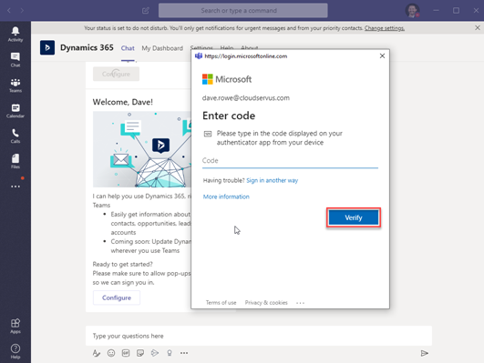
Task: Open the Activity feed in sidebar
Action: tap(15, 34)
